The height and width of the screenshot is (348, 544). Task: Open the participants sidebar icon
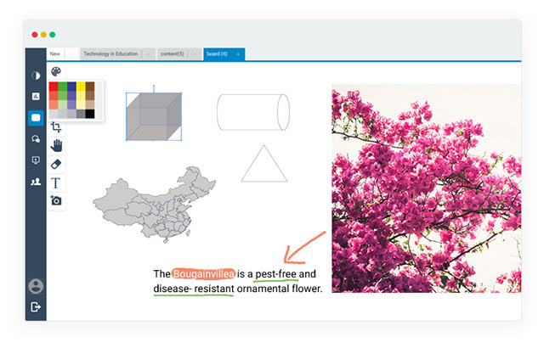click(36, 181)
